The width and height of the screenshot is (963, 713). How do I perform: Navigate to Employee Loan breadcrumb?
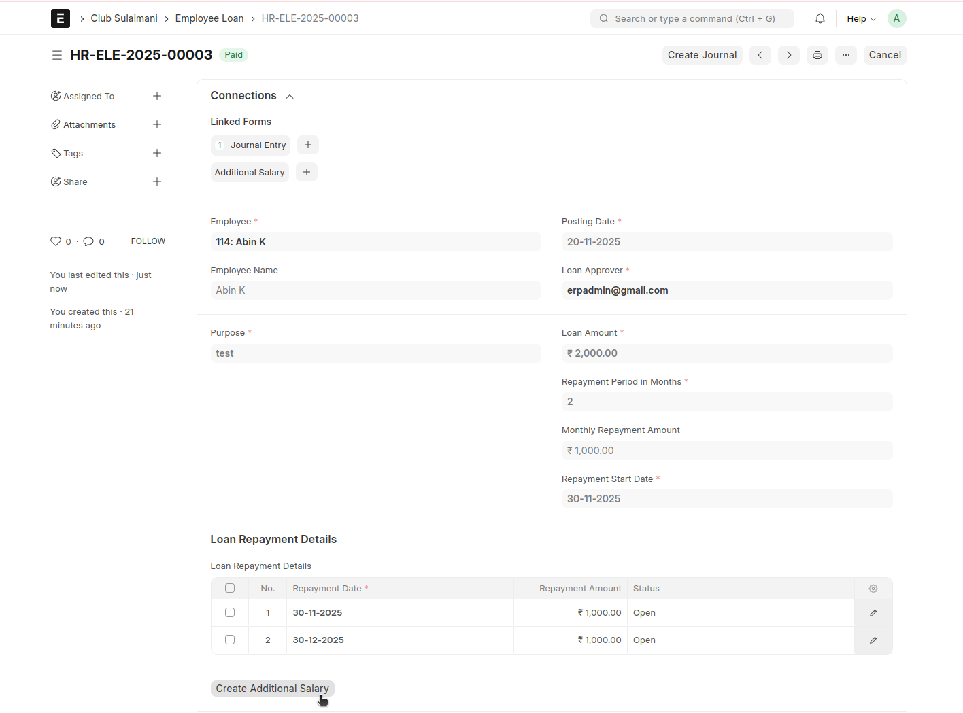tap(209, 18)
